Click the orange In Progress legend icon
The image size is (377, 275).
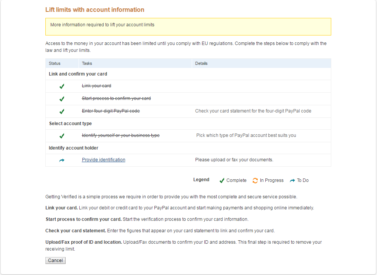[x=255, y=180]
